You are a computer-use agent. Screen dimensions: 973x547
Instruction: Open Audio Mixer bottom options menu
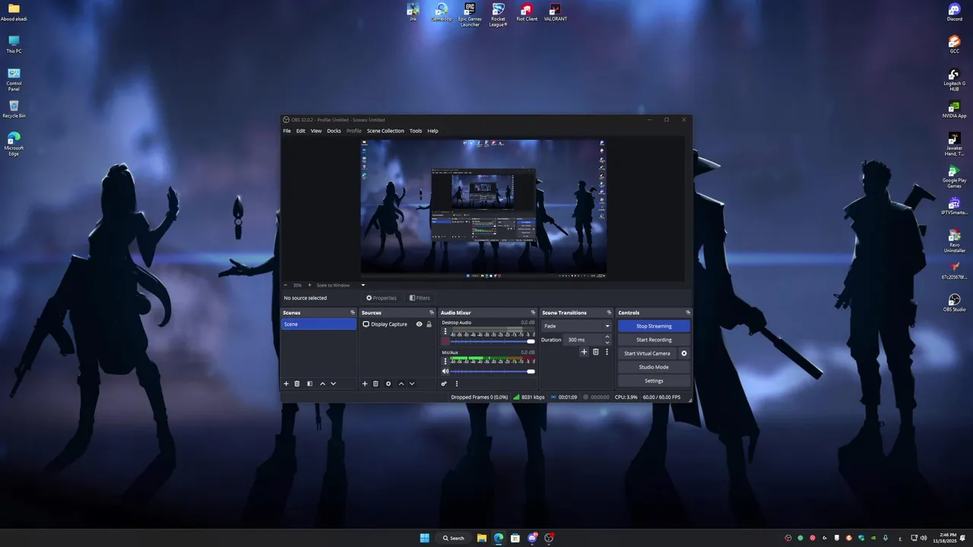[457, 384]
